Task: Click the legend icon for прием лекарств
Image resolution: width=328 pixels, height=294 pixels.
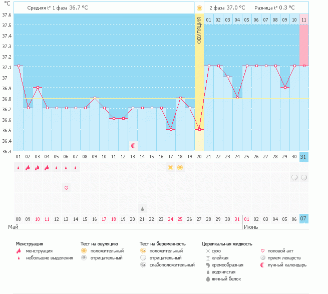Action: (x=263, y=258)
